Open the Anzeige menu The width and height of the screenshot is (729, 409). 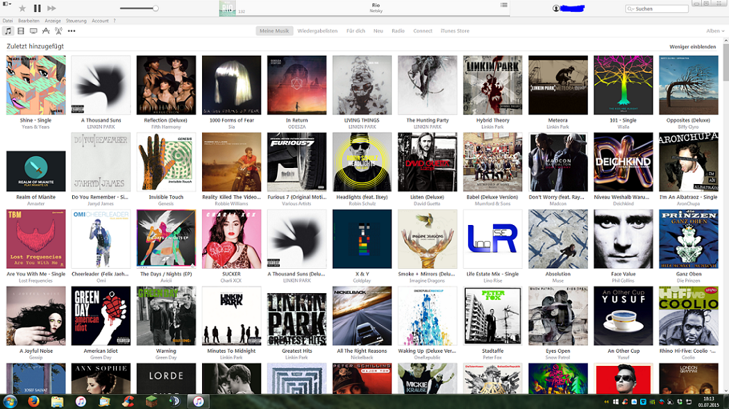[x=53, y=21]
